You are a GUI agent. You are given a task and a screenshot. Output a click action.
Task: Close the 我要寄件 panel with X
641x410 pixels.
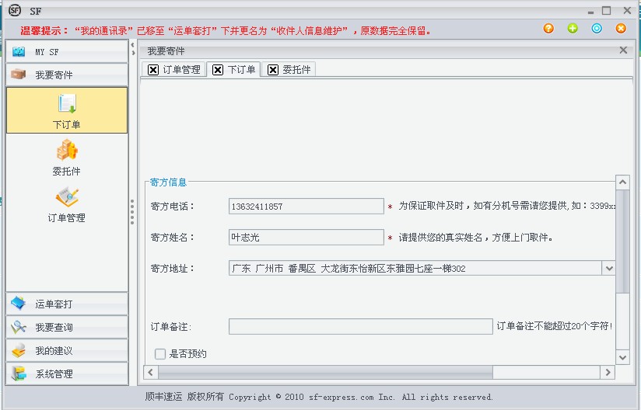623,50
